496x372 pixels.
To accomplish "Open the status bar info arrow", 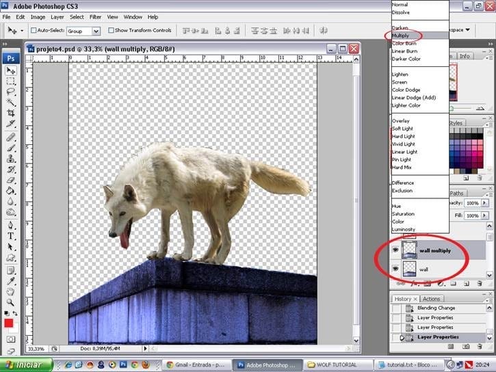I will 145,349.
